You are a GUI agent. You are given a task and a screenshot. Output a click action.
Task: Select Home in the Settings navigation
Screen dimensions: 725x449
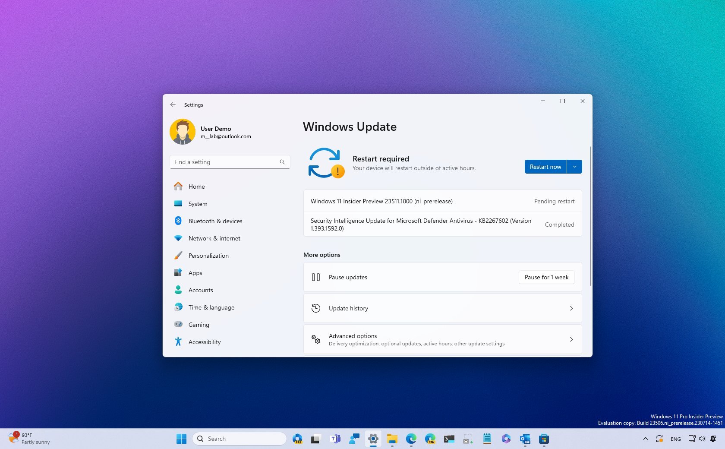[x=196, y=186]
